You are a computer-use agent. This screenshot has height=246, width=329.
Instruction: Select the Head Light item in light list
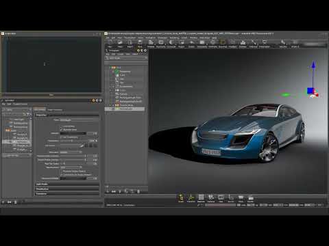click(19, 120)
